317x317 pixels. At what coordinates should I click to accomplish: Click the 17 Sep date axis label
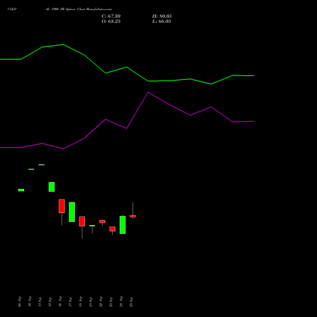point(70,302)
